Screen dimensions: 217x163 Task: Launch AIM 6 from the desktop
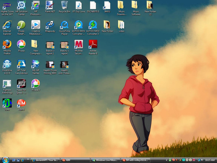tap(21, 104)
